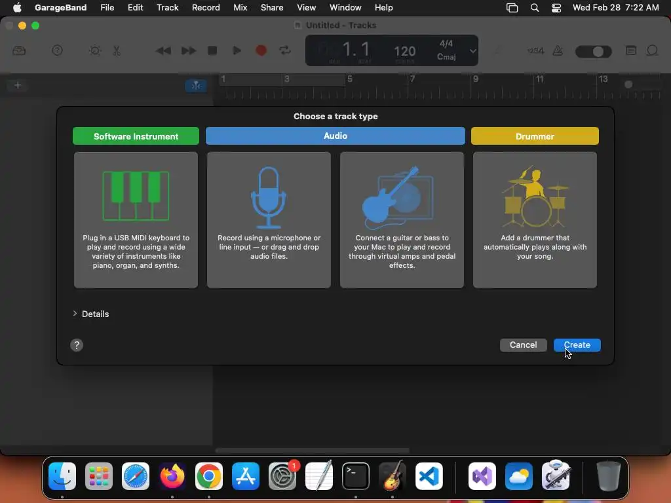Screen dimensions: 671x503
Task: Select the Software Instrument piano keyboard card
Action: 136,220
